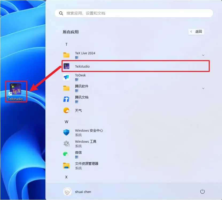Expand the 腾讯软件 folder chevron
Image resolution: width=222 pixels, height=200 pixels.
(x=203, y=88)
